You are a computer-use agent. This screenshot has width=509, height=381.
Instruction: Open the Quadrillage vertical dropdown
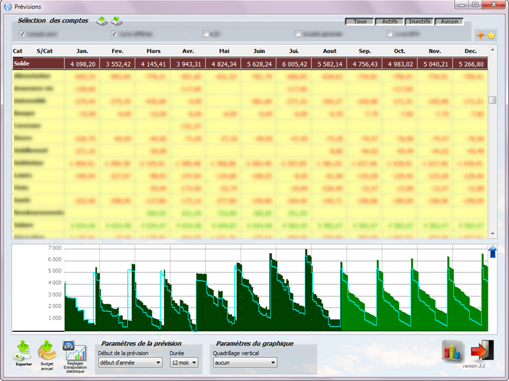click(245, 362)
